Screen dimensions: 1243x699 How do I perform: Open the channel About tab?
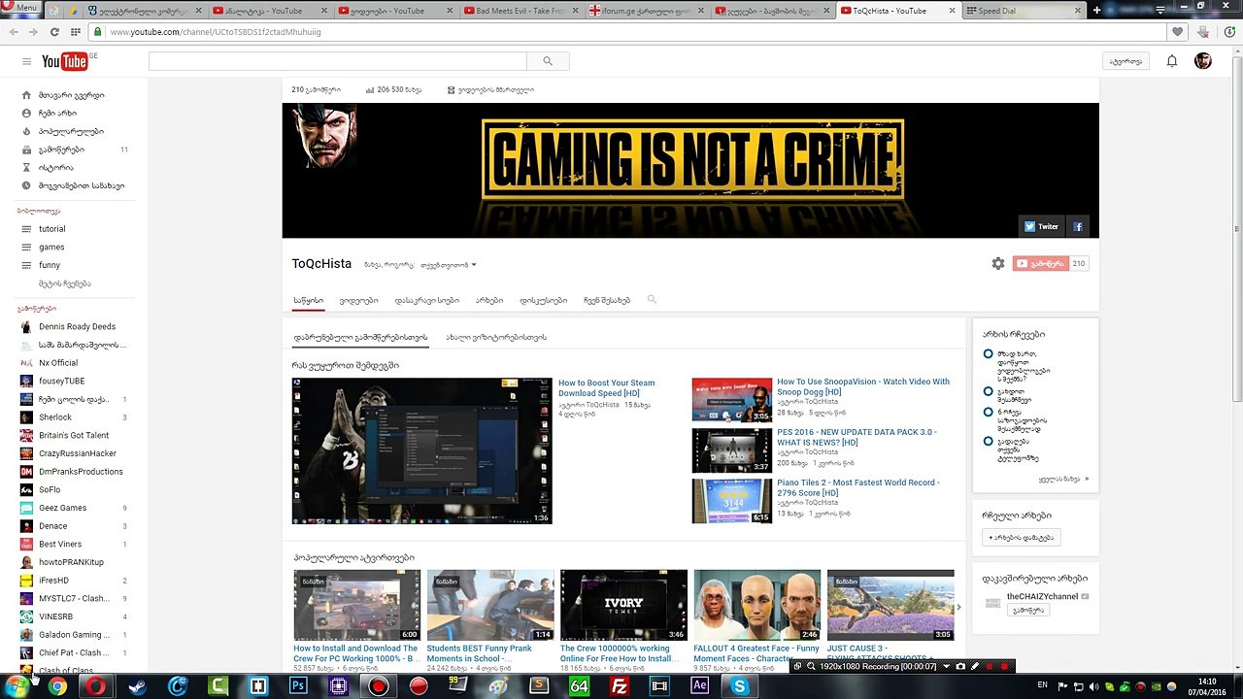pos(607,300)
